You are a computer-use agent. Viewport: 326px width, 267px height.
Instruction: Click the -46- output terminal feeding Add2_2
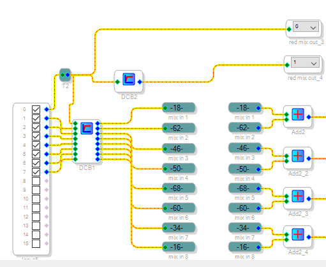pos(245,148)
